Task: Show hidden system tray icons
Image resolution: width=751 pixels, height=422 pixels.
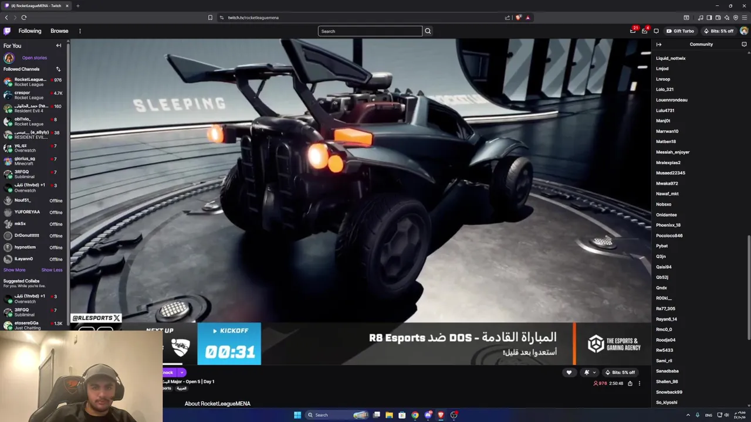Action: tap(688, 415)
